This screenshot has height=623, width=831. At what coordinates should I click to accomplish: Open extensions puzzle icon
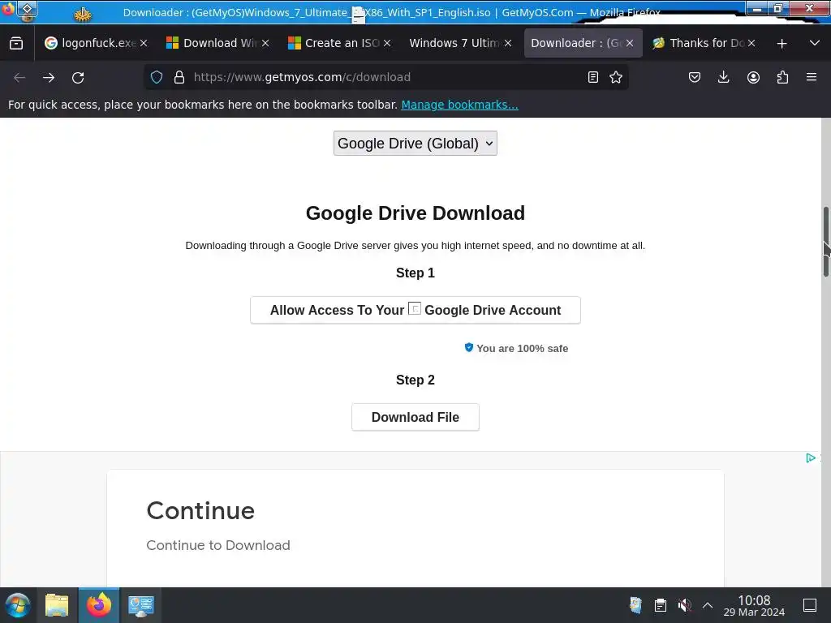(782, 77)
